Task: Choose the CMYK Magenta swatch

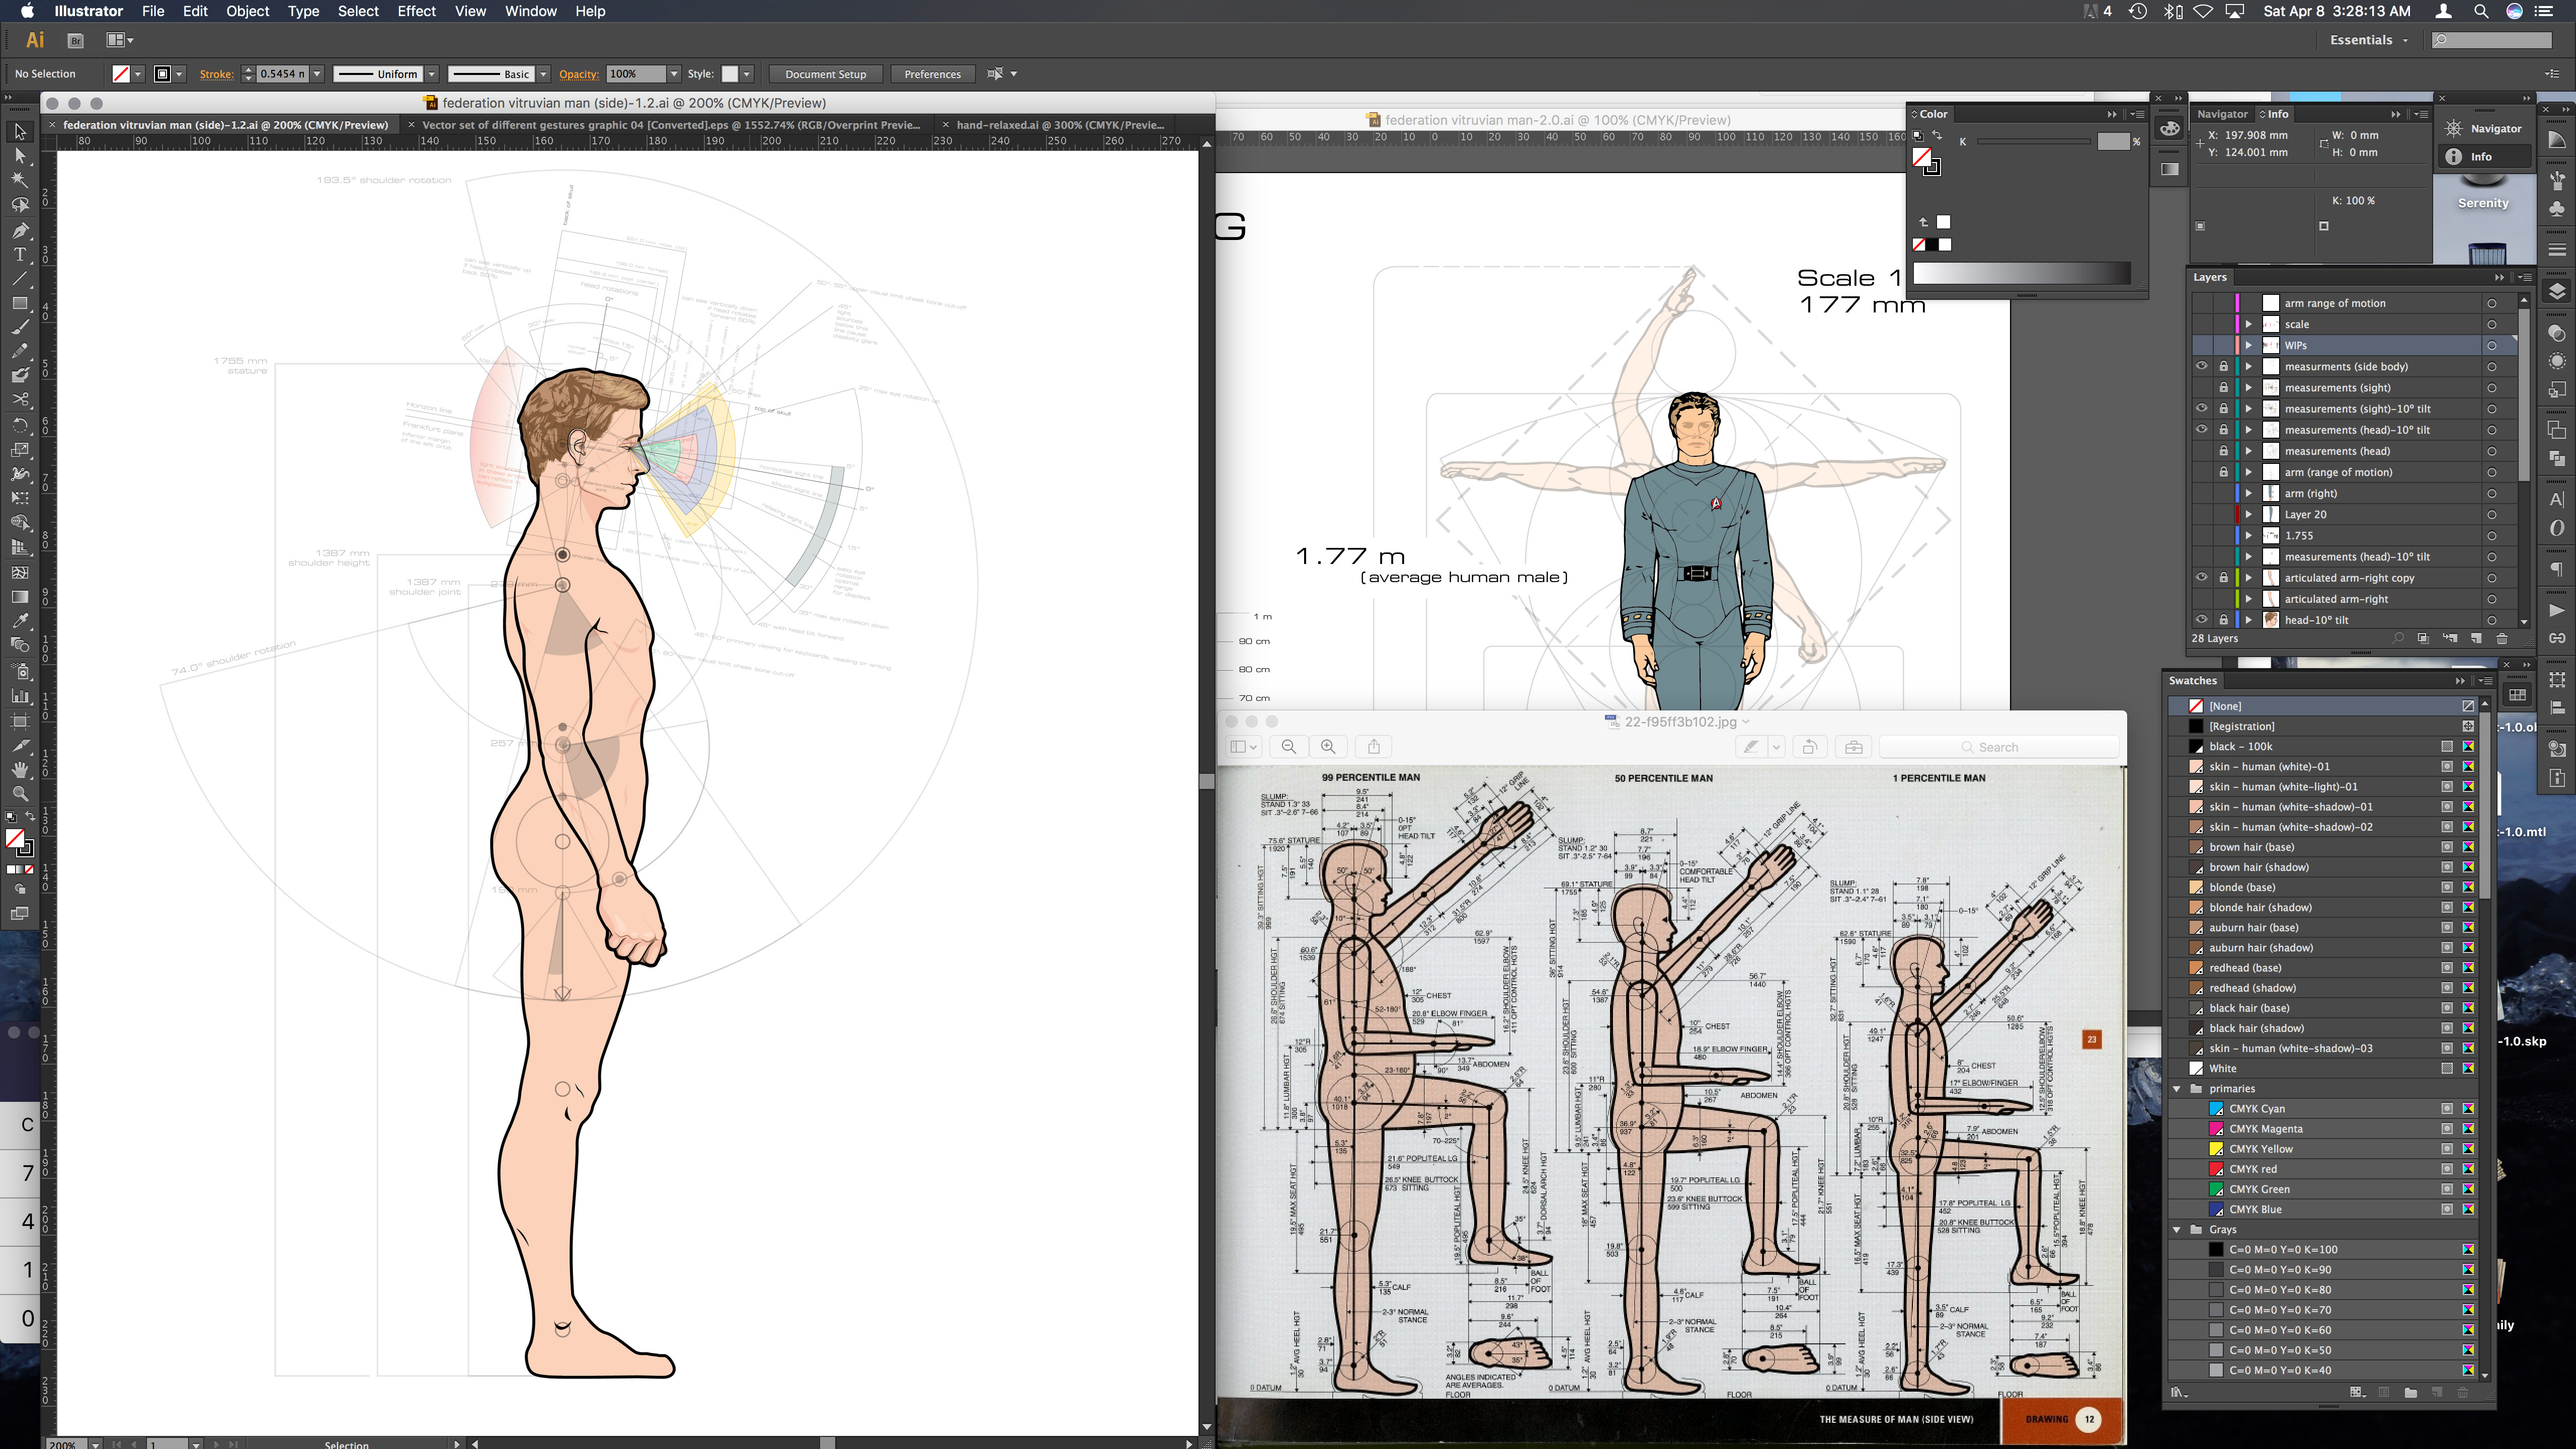Action: coord(2265,1128)
